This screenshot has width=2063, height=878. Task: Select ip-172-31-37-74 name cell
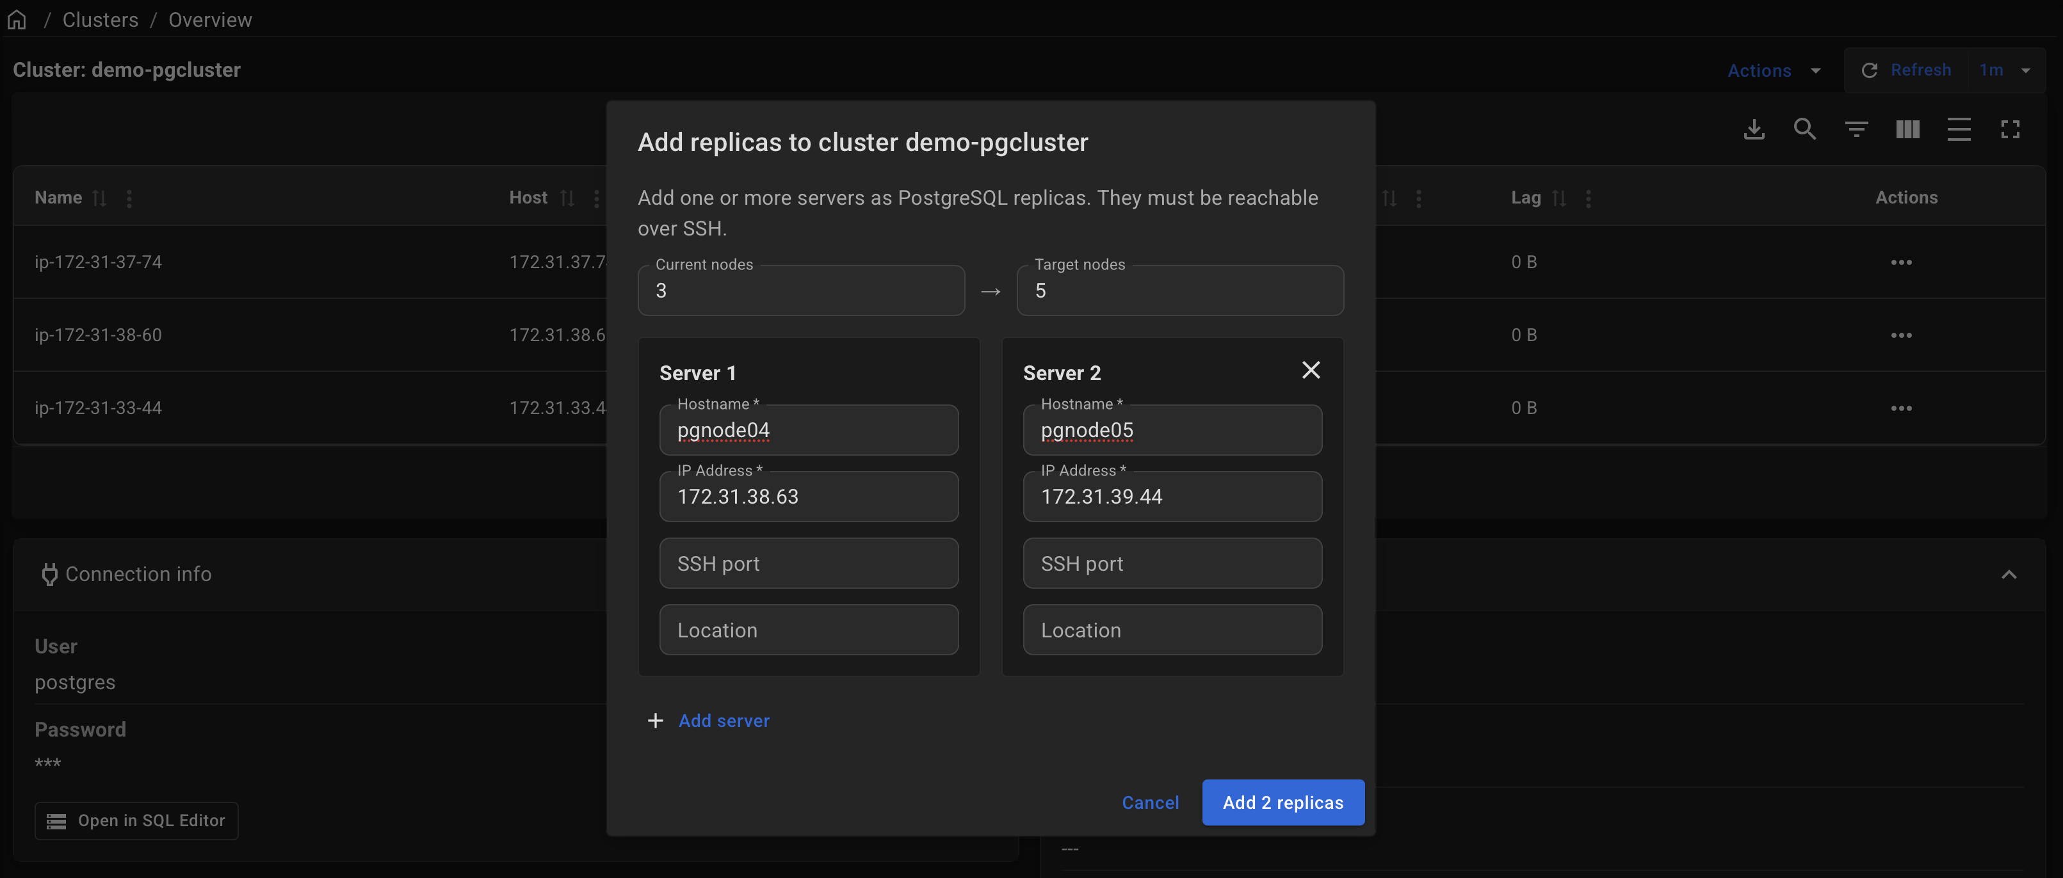[98, 262]
